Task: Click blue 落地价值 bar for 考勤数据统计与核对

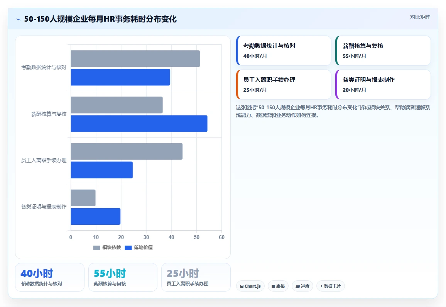Action: tap(120, 77)
